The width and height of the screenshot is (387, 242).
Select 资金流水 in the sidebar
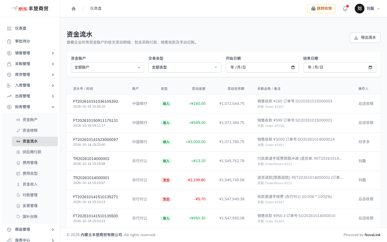[x=35, y=141]
